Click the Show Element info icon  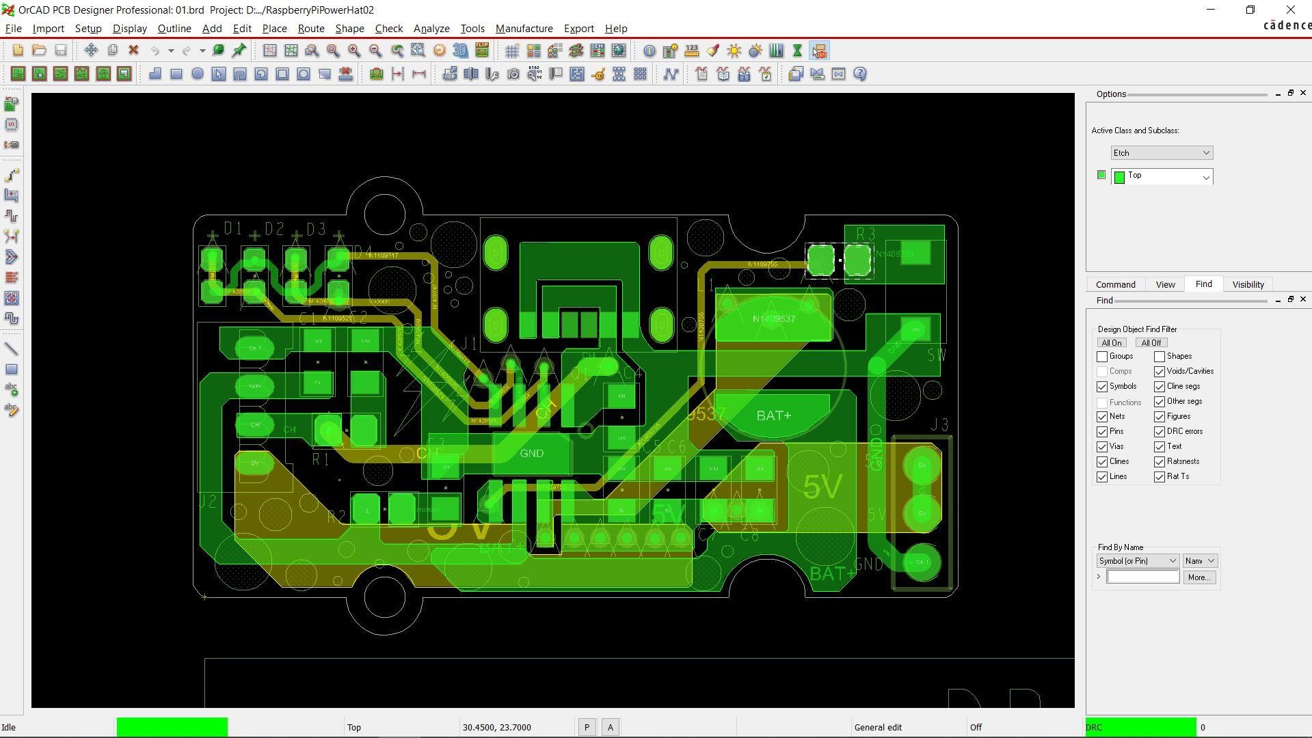(x=649, y=51)
